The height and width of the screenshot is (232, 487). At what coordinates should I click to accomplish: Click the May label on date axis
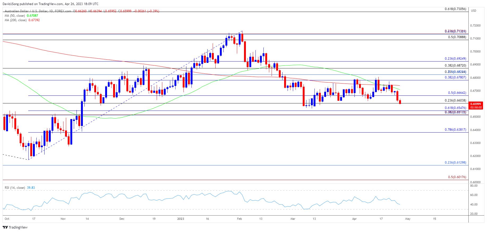(408, 219)
